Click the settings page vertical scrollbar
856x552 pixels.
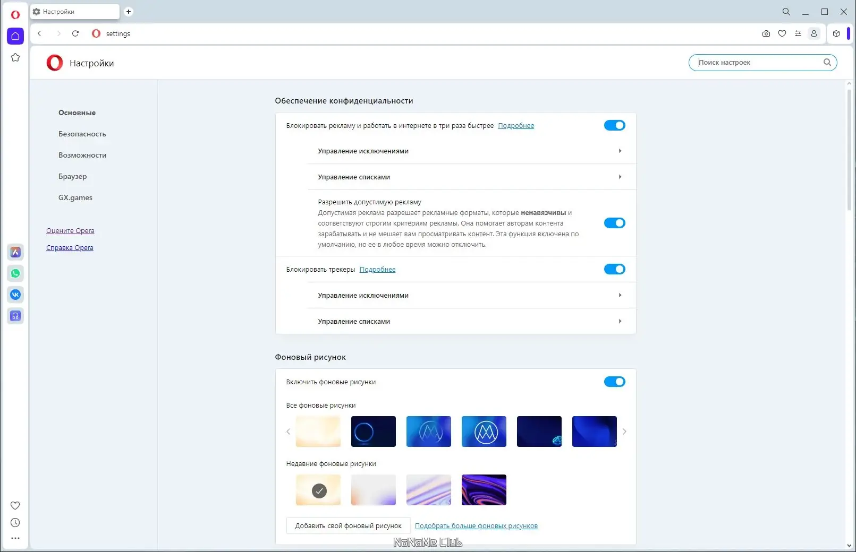coord(849,150)
